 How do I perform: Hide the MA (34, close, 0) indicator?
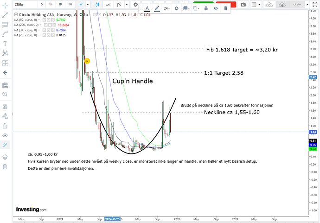(44, 30)
